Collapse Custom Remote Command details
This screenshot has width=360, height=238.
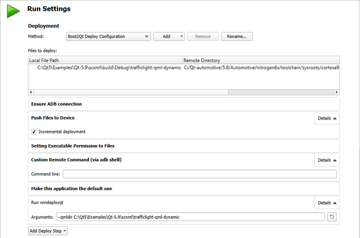[x=327, y=160]
